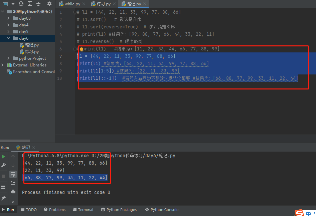This screenshot has height=216, width=316.
Task: Toggle the 中 Chinese input mode indicator
Action: [x=308, y=213]
